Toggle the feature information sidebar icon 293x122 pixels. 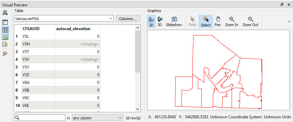[x=5, y=44]
